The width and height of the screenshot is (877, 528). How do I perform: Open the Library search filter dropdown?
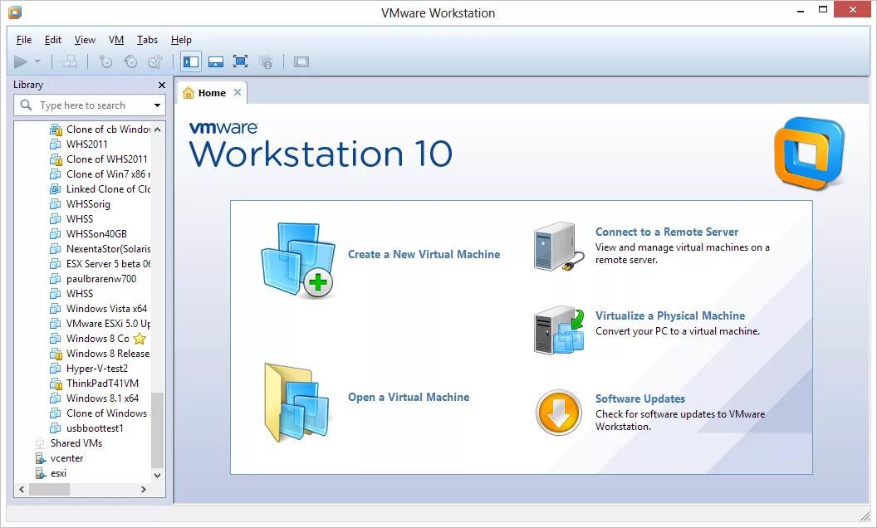157,105
